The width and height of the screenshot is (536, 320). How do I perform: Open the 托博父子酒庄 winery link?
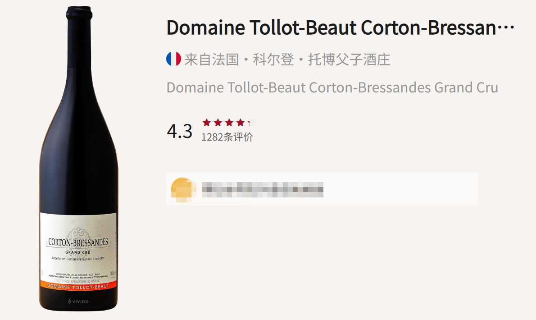[x=349, y=59]
